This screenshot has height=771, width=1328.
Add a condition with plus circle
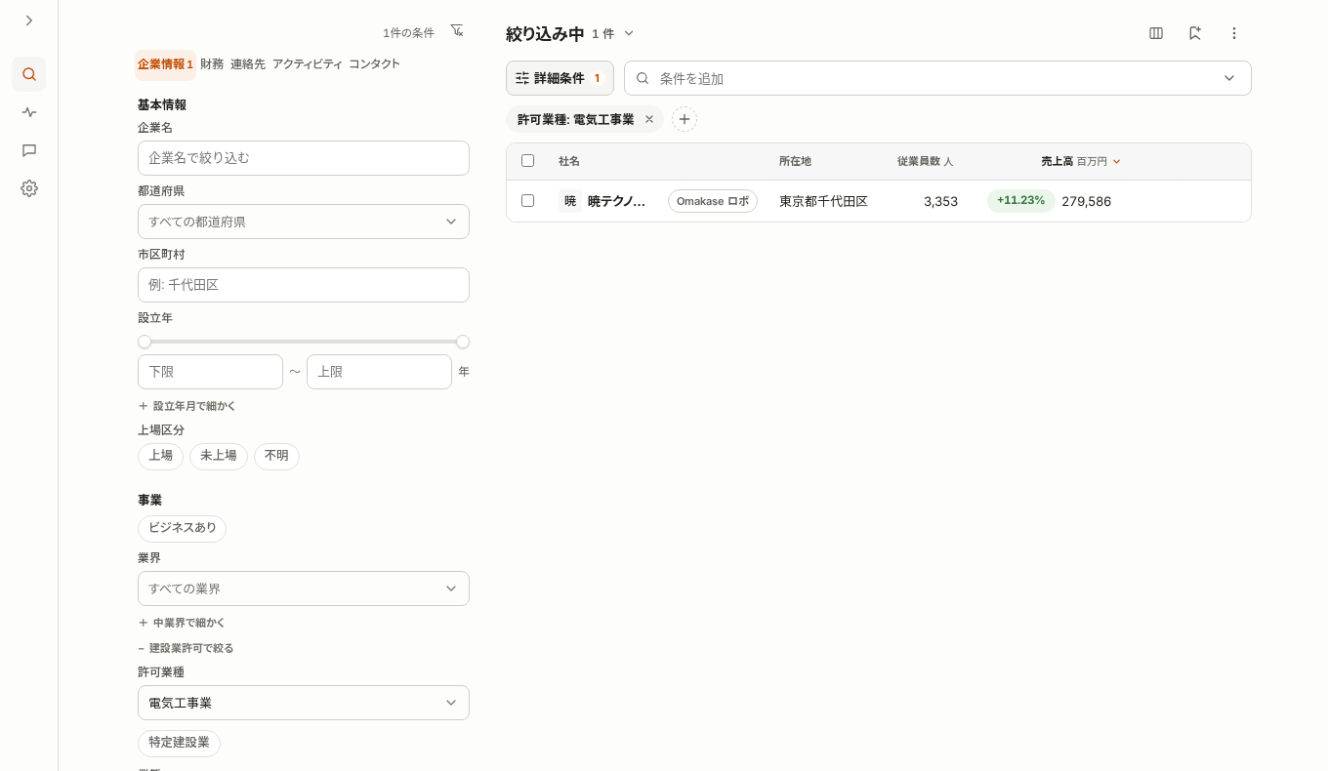point(685,119)
